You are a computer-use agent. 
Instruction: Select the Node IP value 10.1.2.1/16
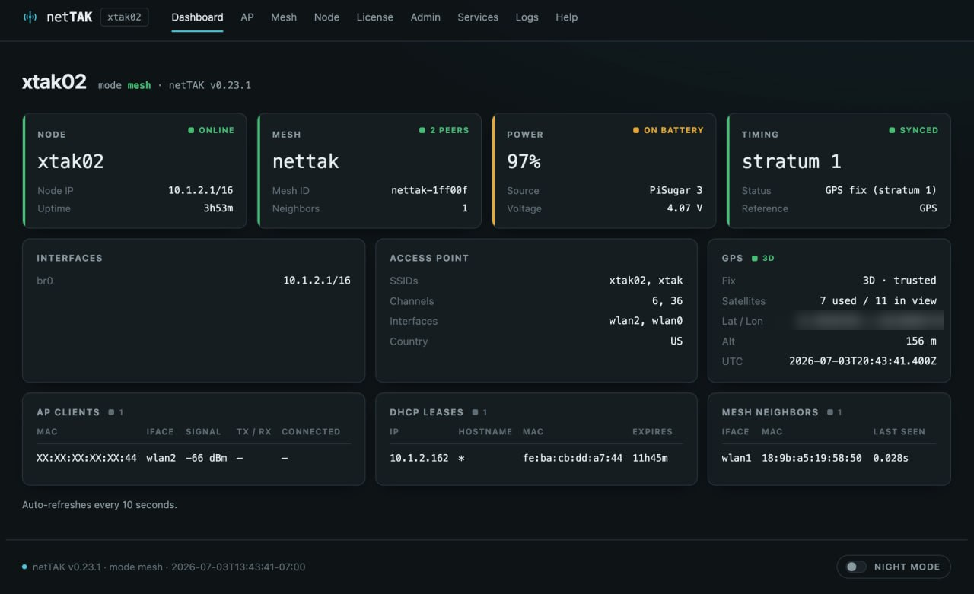pos(201,190)
